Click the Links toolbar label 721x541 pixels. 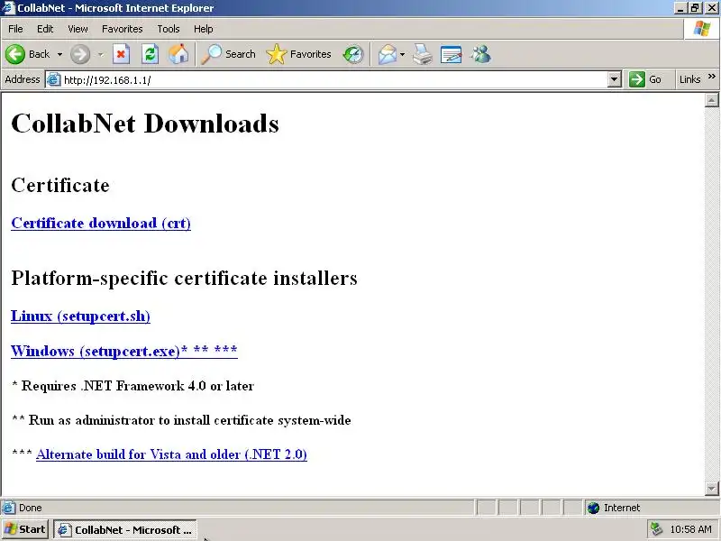click(689, 79)
